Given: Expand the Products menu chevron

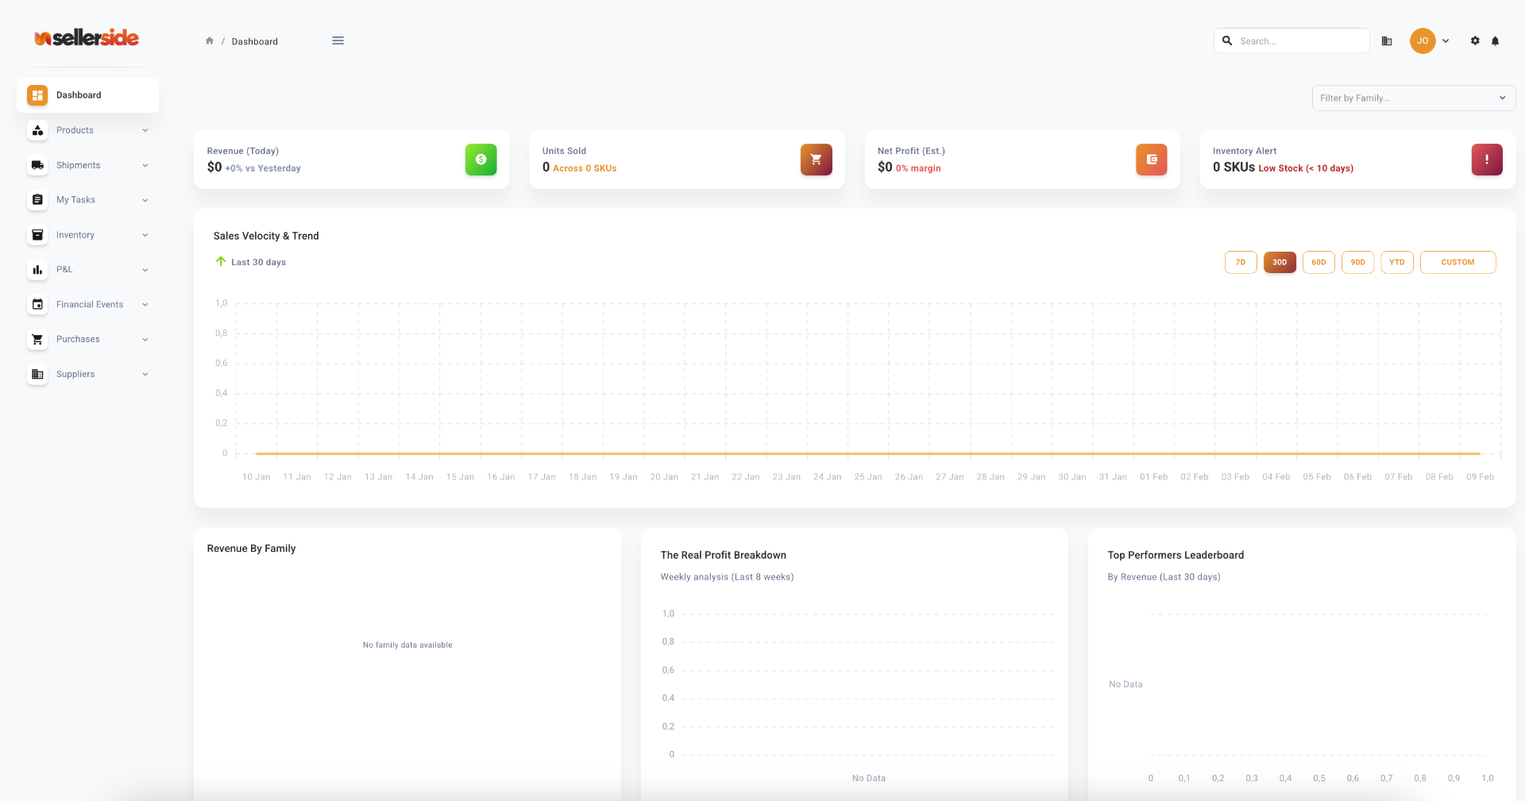Looking at the screenshot, I should click(145, 130).
